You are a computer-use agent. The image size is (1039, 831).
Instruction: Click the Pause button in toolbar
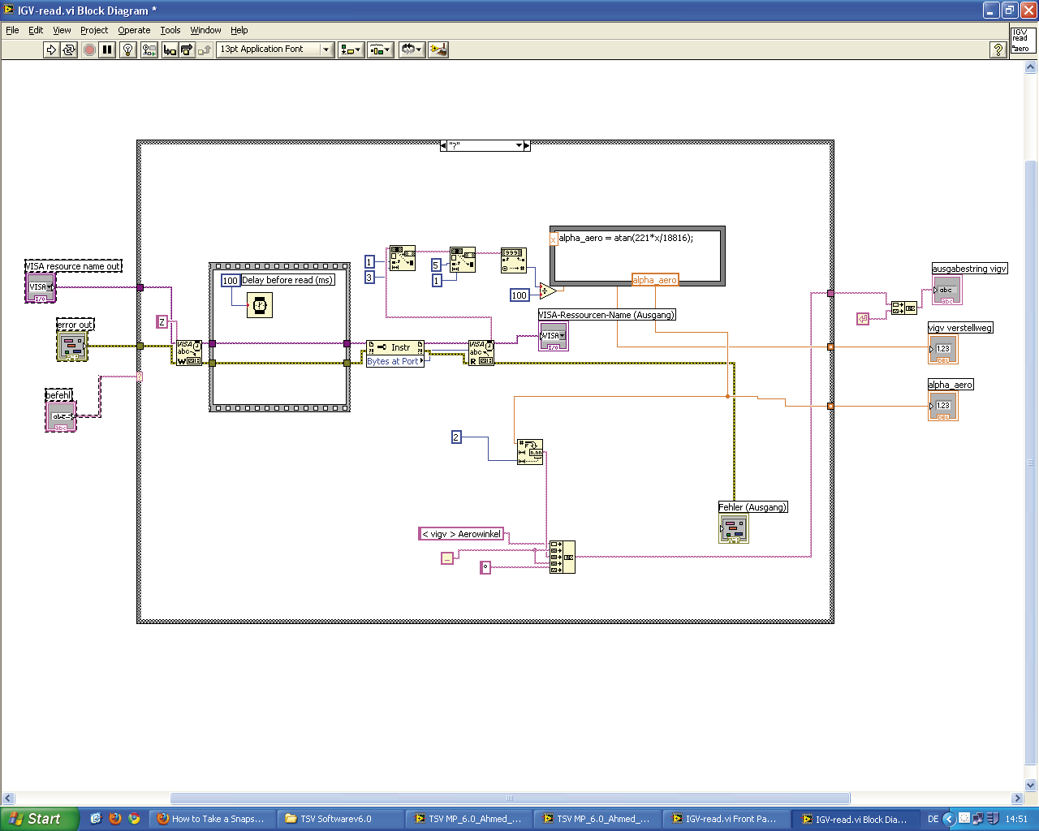[107, 50]
